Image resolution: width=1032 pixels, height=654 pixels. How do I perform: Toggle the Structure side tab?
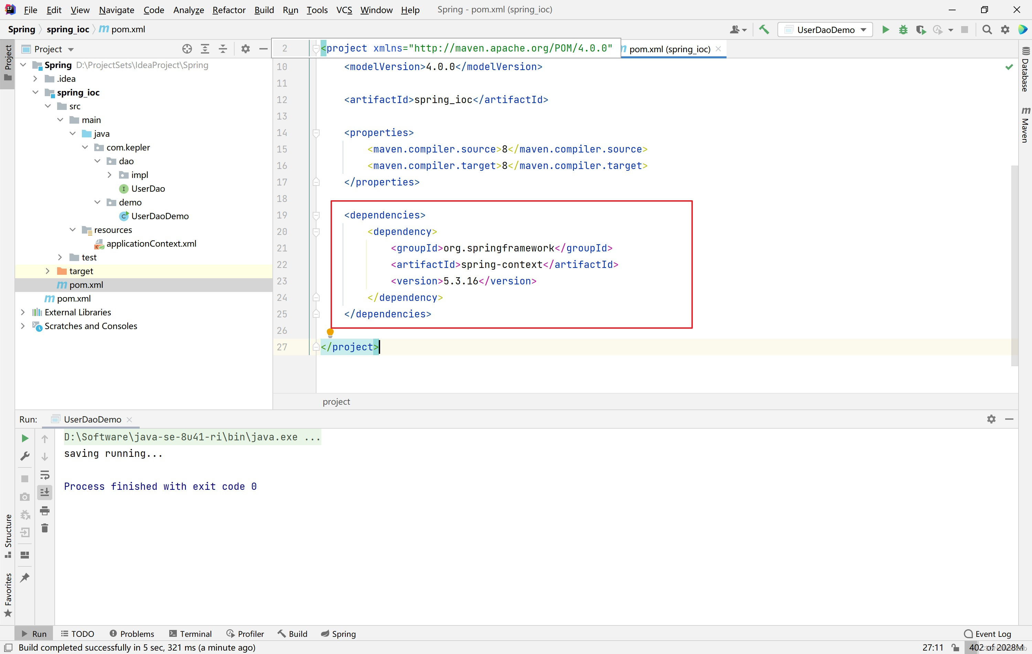click(x=8, y=536)
